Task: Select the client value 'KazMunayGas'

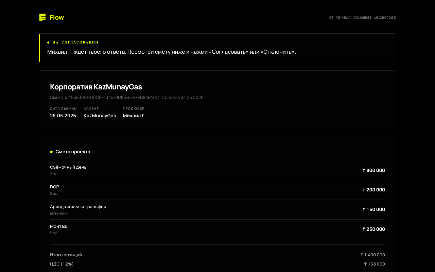Action: coord(100,116)
